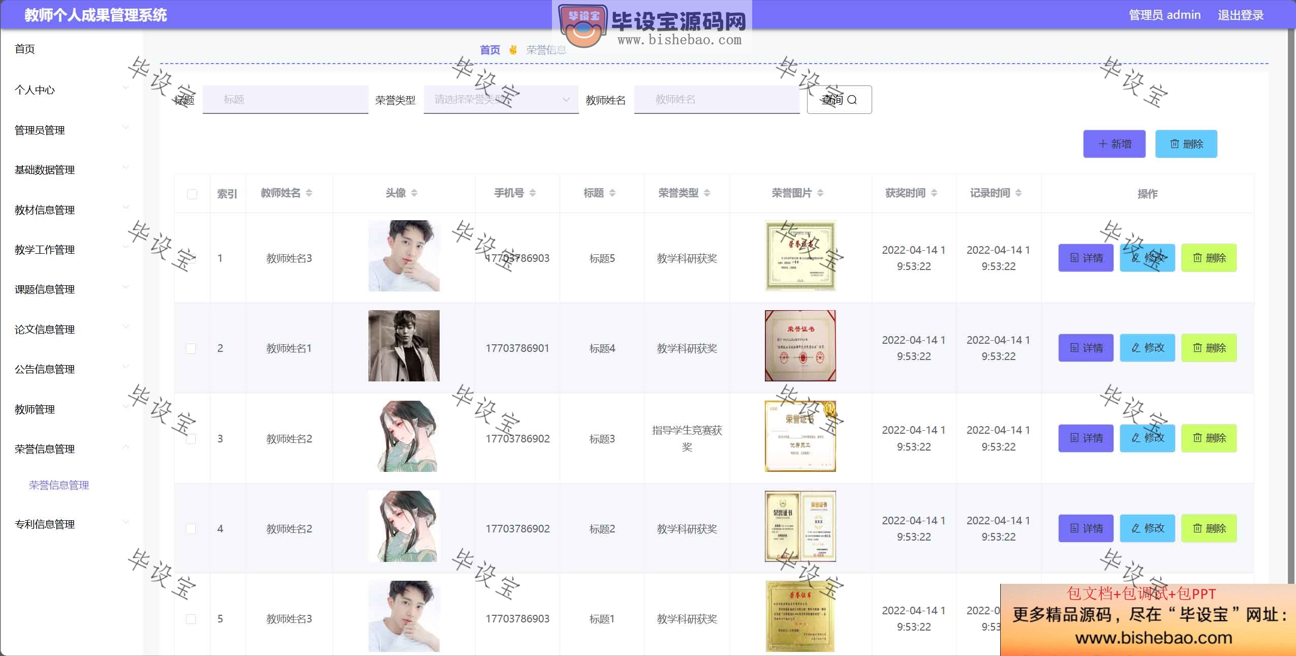The width and height of the screenshot is (1296, 656).
Task: Open 专利信息管理 sidebar menu
Action: [71, 524]
